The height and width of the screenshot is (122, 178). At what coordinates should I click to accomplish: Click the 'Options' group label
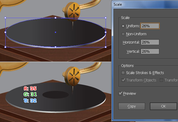[127, 66]
